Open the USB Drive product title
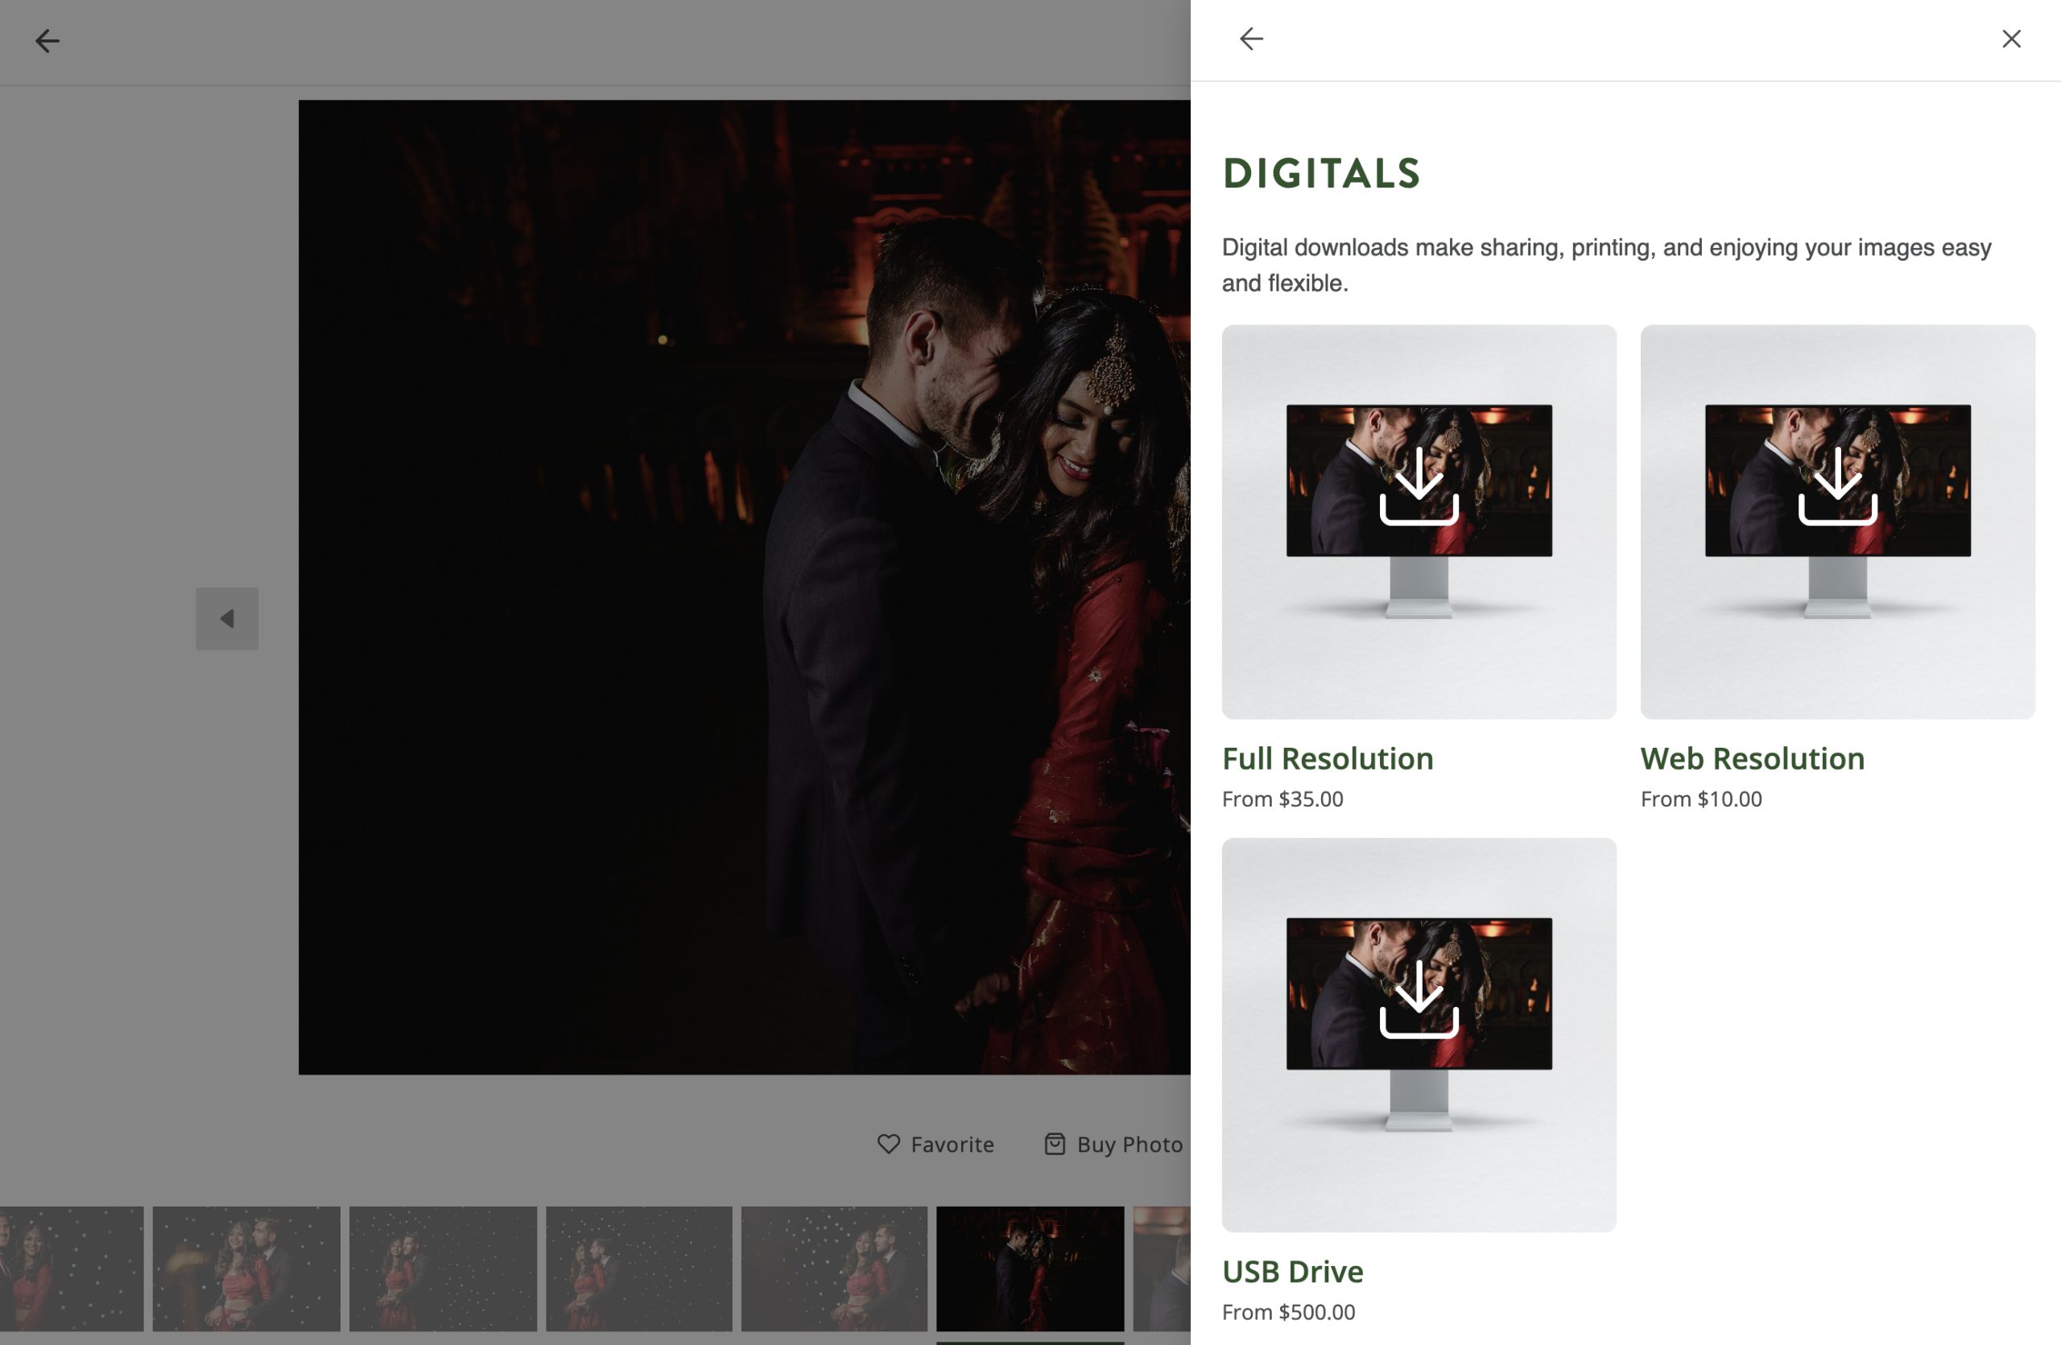 point(1292,1272)
